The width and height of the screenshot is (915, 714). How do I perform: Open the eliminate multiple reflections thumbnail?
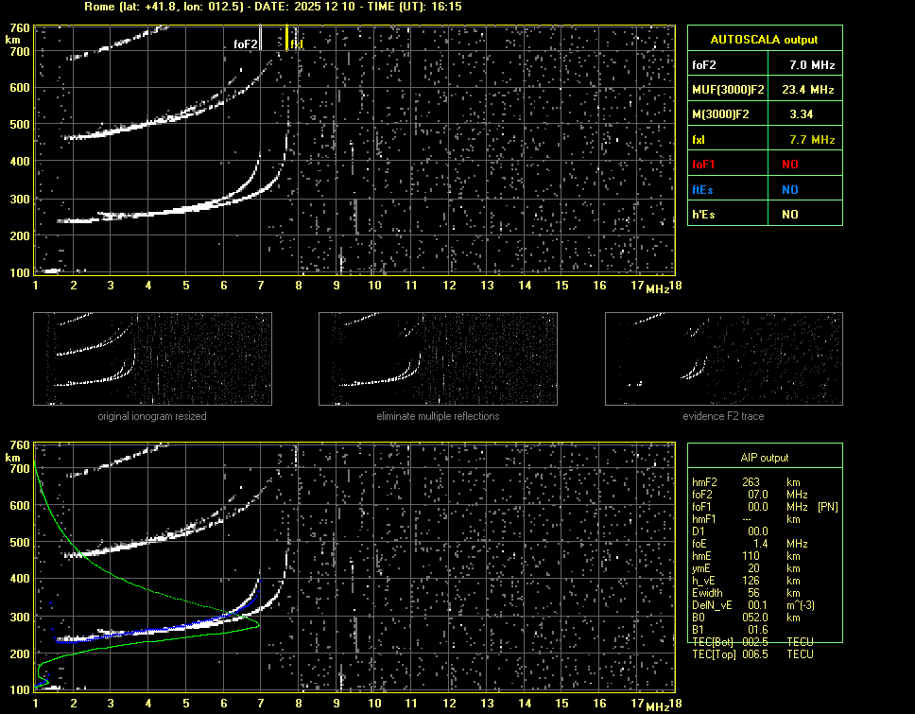(438, 359)
